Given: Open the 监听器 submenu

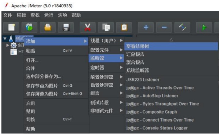Looking at the screenshot, I should (x=106, y=58).
